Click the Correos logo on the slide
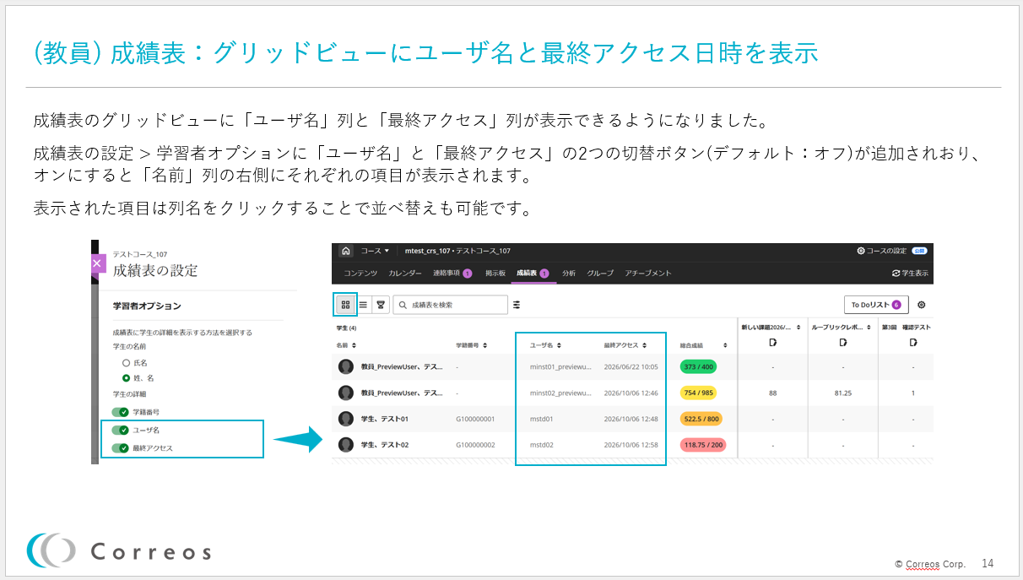This screenshot has width=1023, height=580. click(118, 551)
